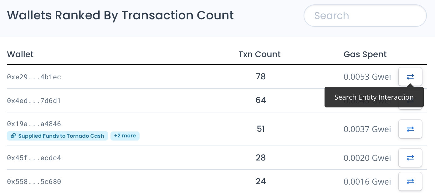This screenshot has width=435, height=193.
Task: Click entity interaction icon for 0x558...5c680
Action: [410, 181]
